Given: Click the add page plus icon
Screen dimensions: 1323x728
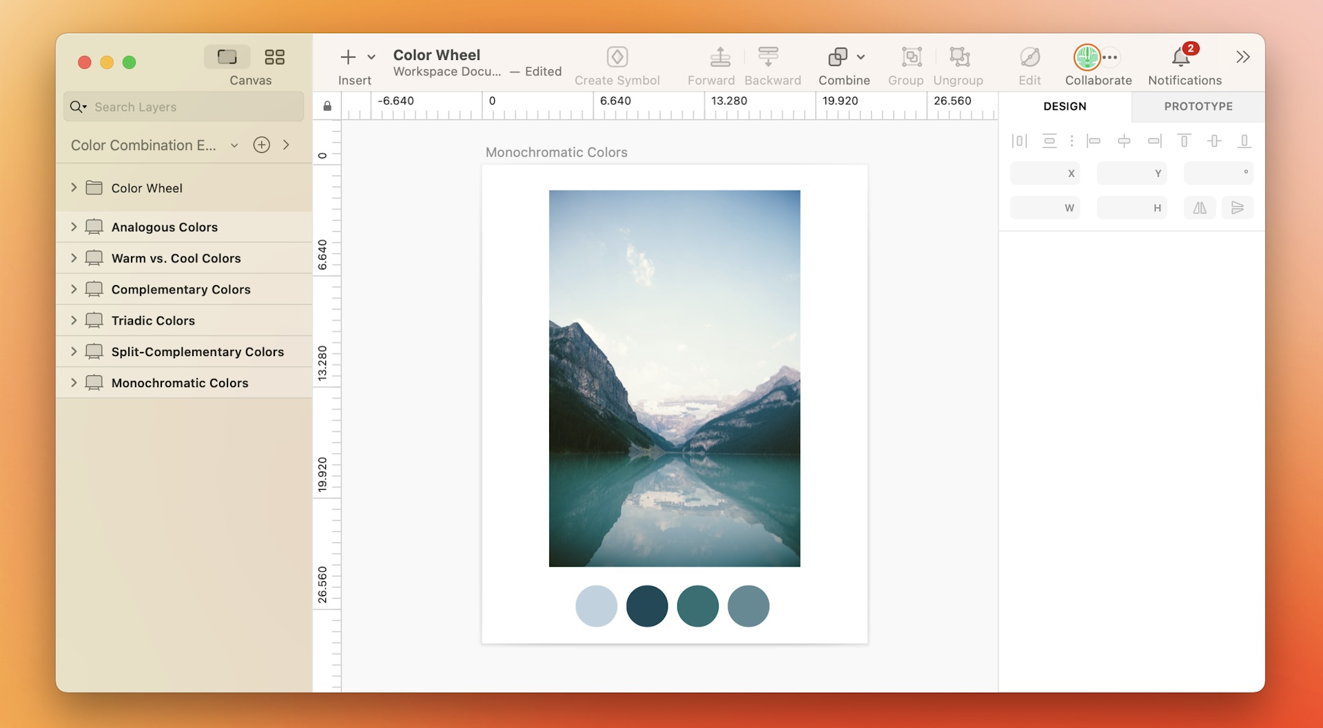Looking at the screenshot, I should coord(261,145).
